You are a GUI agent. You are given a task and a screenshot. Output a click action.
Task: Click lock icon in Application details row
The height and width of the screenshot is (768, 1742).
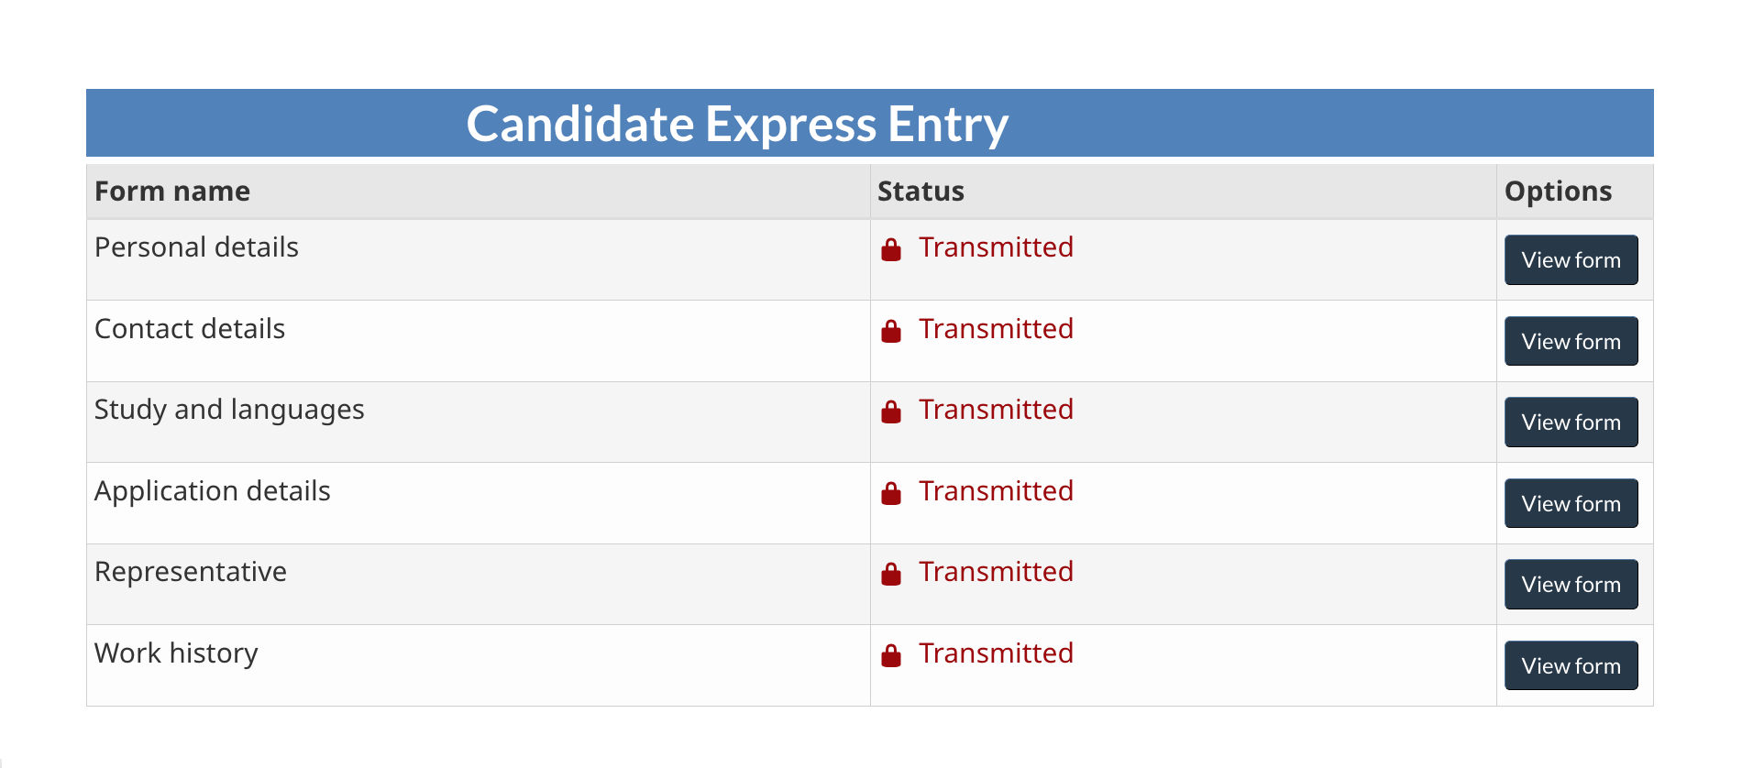[x=891, y=493]
